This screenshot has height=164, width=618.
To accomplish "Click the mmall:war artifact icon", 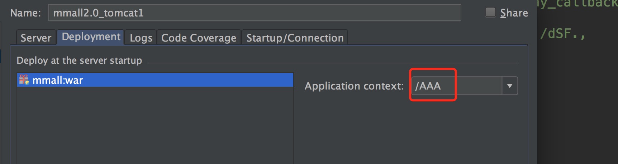I will [x=24, y=80].
